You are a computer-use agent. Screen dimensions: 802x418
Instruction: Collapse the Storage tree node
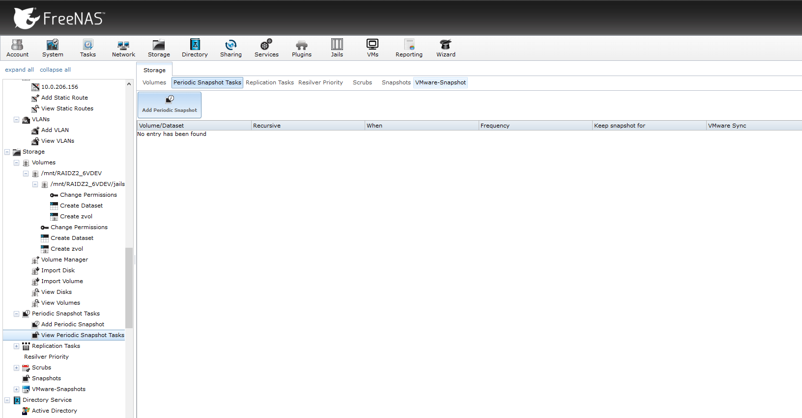click(x=7, y=152)
